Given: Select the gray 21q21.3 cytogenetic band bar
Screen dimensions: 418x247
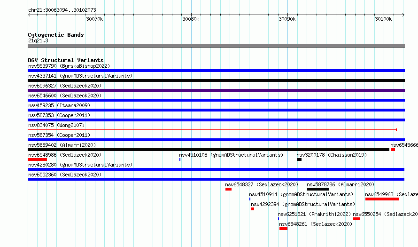Looking at the screenshot, I should tap(216, 46).
